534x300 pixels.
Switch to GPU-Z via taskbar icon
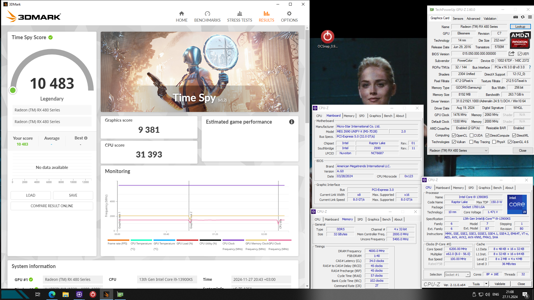(120, 294)
